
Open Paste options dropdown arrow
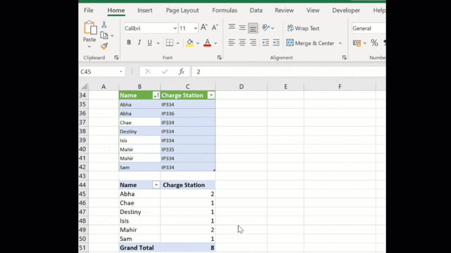(89, 47)
